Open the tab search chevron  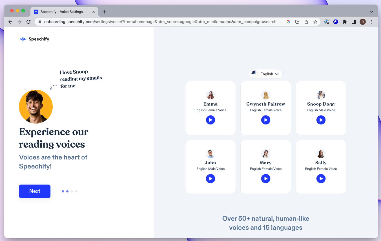tap(372, 12)
